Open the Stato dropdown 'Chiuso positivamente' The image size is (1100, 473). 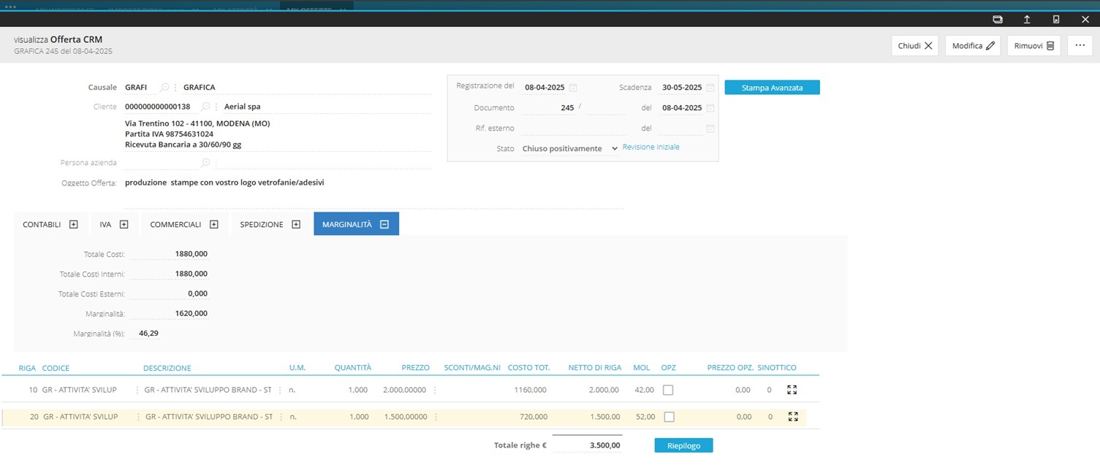(569, 148)
